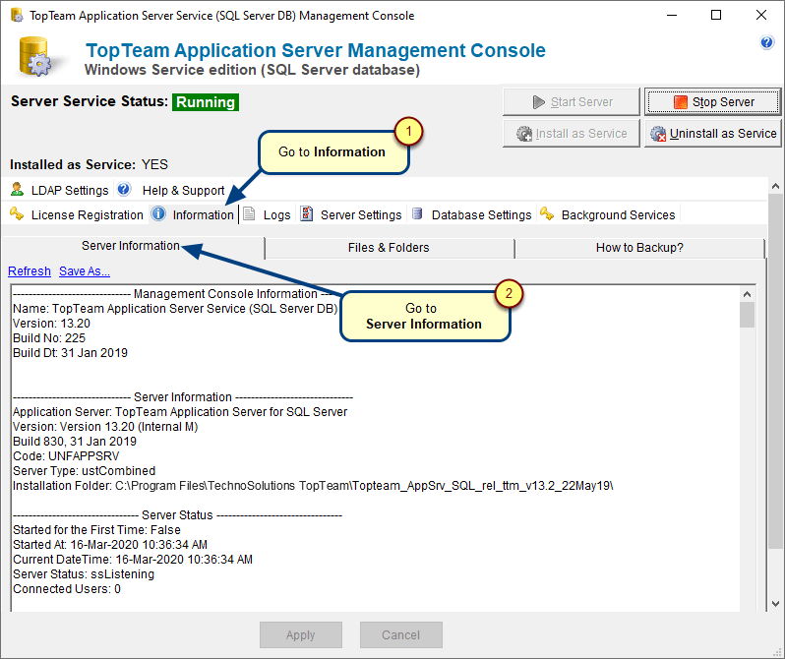The image size is (785, 659).
Task: Click 'Build Dt: 31 Jan 2019' line
Action: (70, 353)
